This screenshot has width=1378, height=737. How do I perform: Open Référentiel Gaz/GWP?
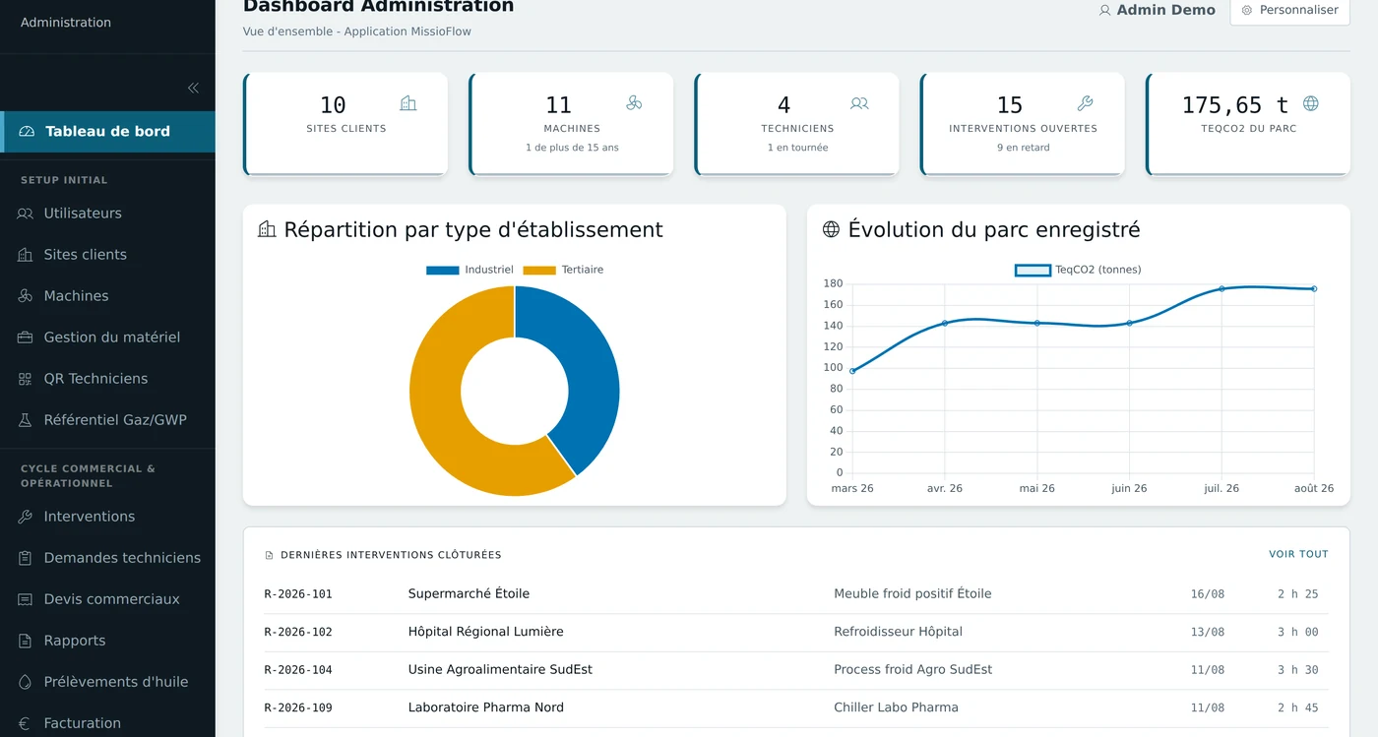(x=107, y=420)
